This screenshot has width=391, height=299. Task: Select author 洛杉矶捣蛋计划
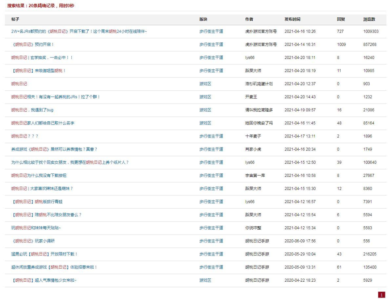tap(259, 84)
